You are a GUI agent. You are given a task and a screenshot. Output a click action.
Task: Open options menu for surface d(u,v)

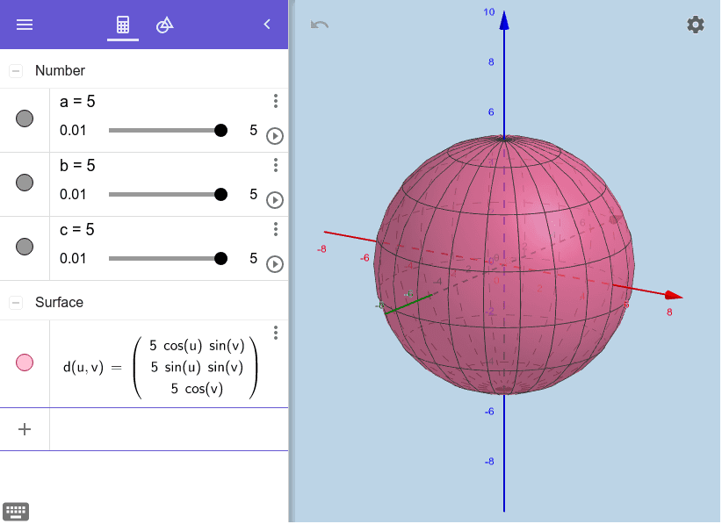[x=276, y=332]
